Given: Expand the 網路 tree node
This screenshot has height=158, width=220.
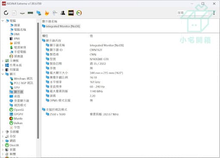Looking at the screenshot, I should click(x=3, y=141).
